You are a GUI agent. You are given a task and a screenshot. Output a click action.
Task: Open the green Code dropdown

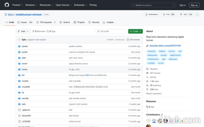135,31
